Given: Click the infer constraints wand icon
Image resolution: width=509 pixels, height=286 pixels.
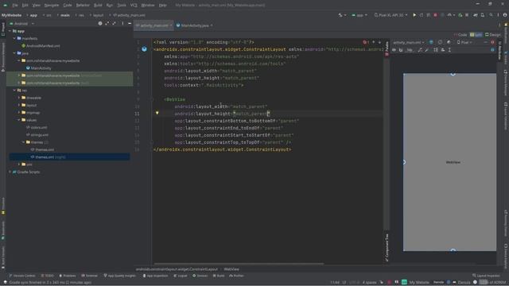Looking at the screenshot, I should [x=426, y=50].
